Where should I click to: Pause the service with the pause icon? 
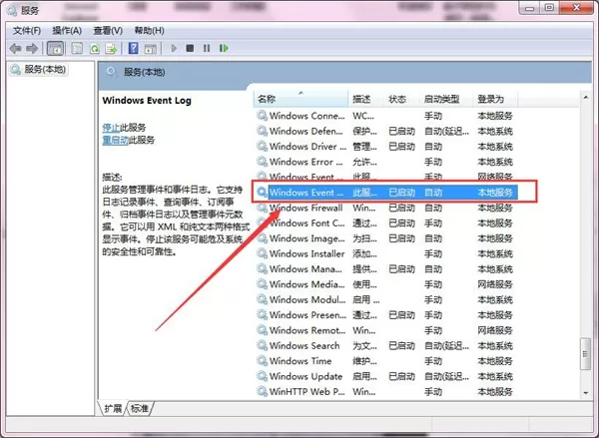tap(207, 48)
